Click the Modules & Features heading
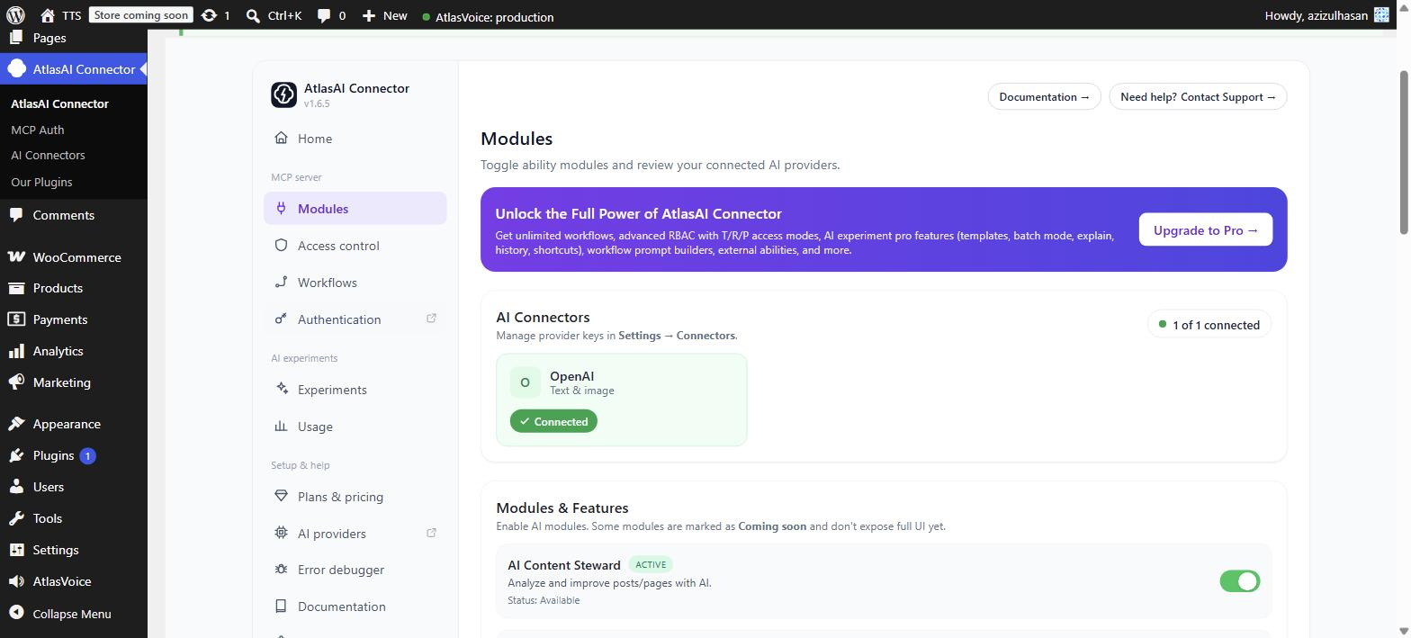Viewport: 1411px width, 638px height. (x=562, y=508)
